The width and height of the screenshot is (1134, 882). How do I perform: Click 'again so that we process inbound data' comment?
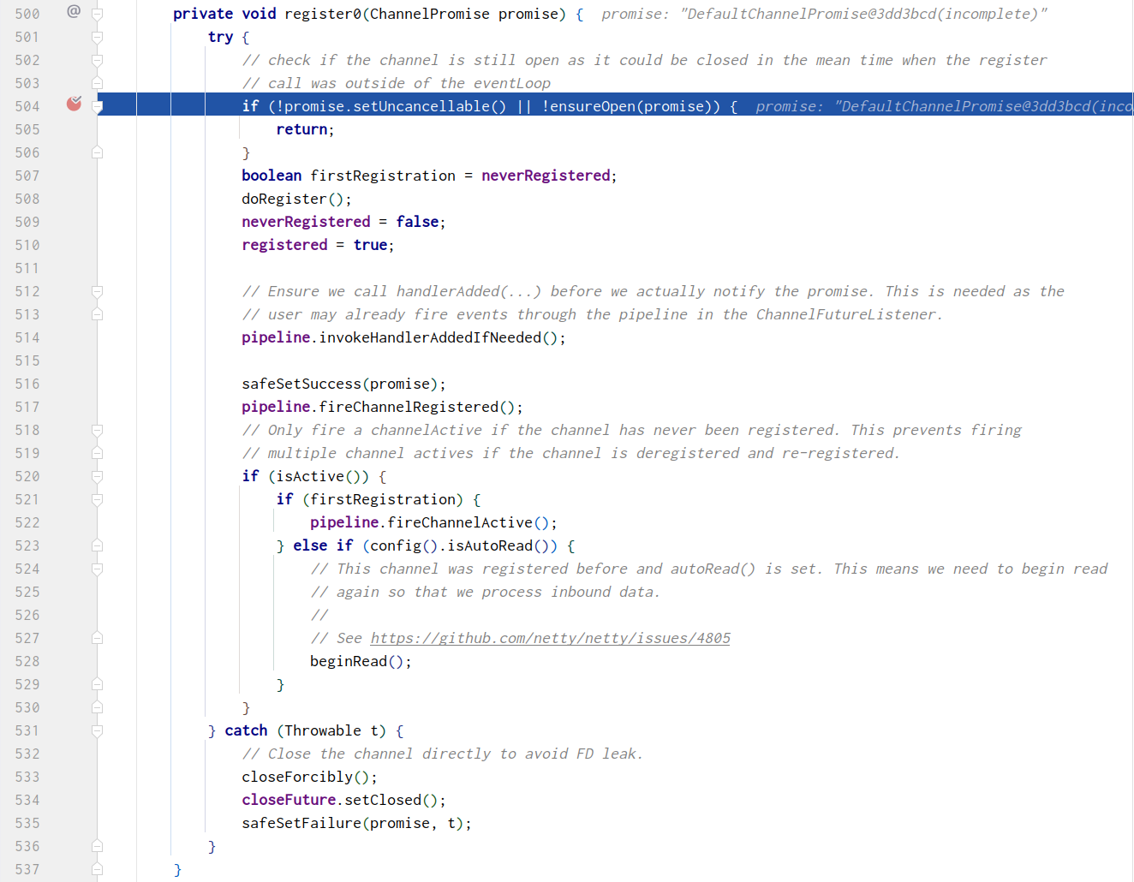click(x=486, y=592)
